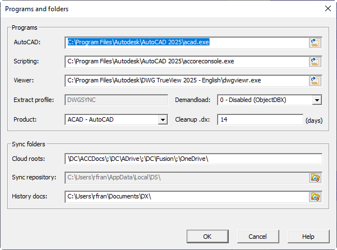Viewport: 337px width, 250px height.
Task: Browse for the AutoCAD executable file
Action: [x=315, y=43]
